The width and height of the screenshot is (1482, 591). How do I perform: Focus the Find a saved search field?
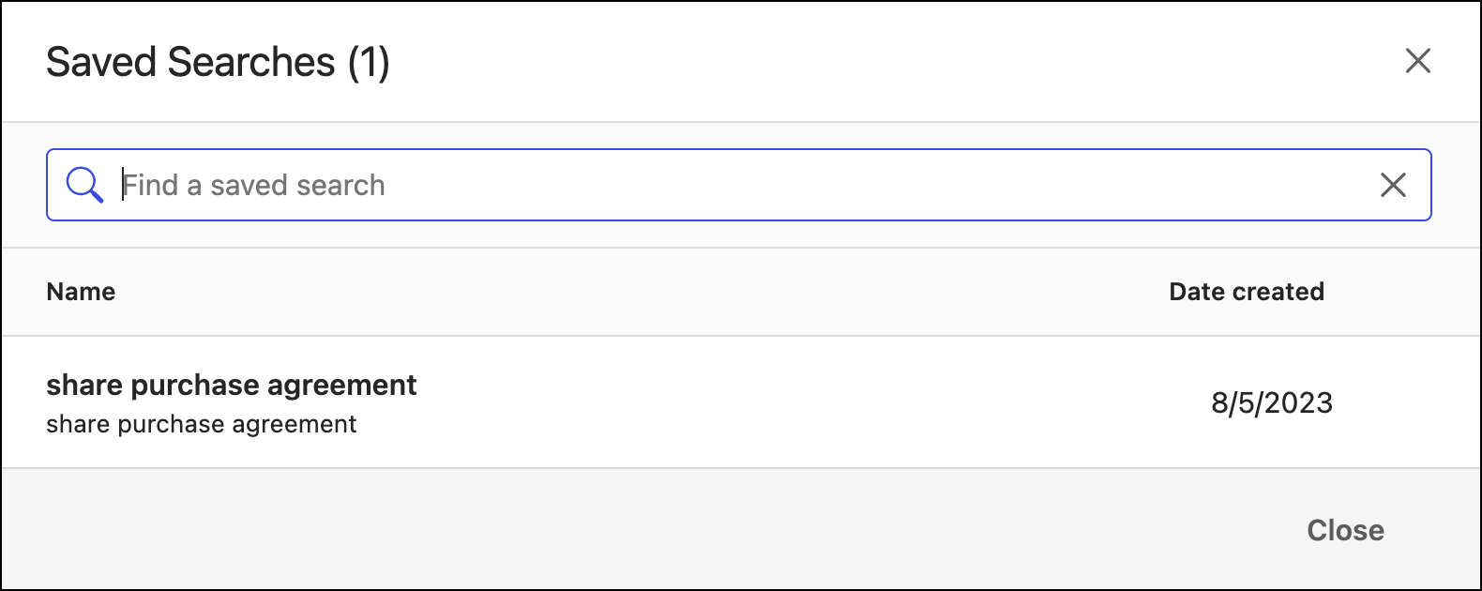[x=732, y=185]
